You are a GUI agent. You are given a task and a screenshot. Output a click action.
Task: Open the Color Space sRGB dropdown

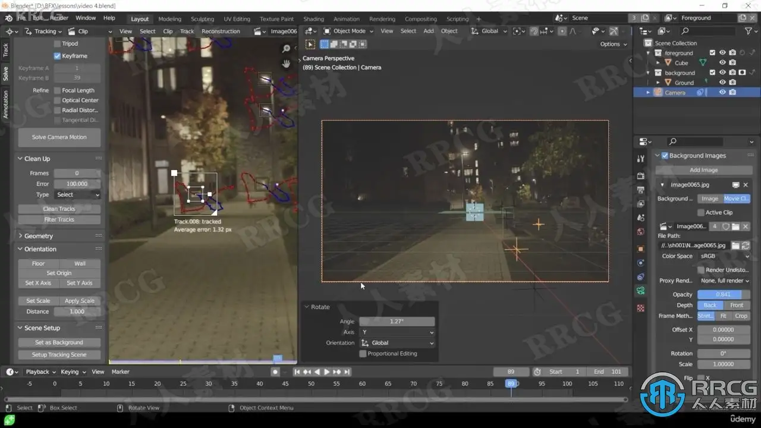pyautogui.click(x=723, y=256)
